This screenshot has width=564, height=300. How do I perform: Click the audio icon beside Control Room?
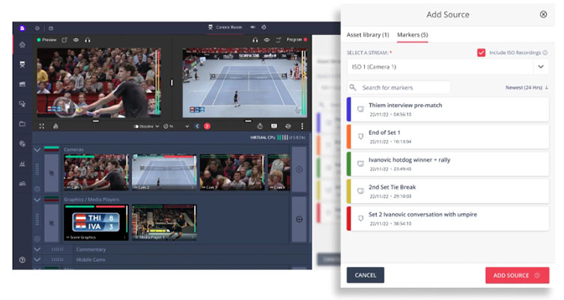pyautogui.click(x=253, y=27)
